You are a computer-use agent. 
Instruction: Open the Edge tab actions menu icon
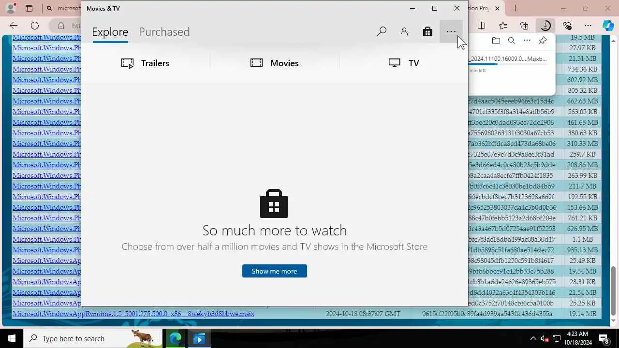[x=29, y=8]
